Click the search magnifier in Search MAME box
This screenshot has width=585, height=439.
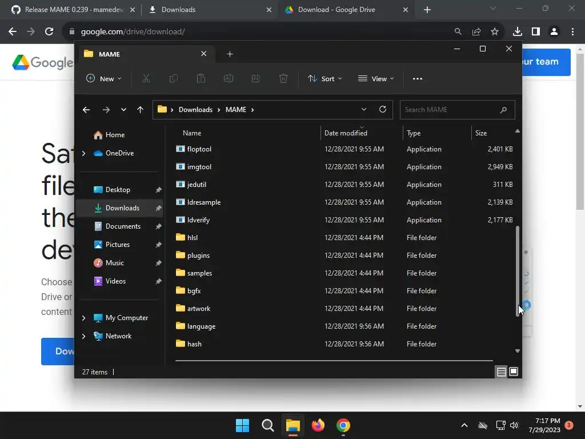pos(503,110)
